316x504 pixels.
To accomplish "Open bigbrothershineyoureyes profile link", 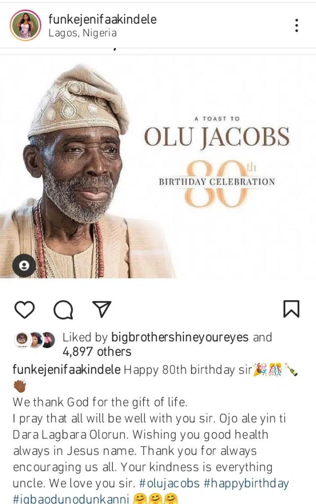I will click(x=180, y=337).
